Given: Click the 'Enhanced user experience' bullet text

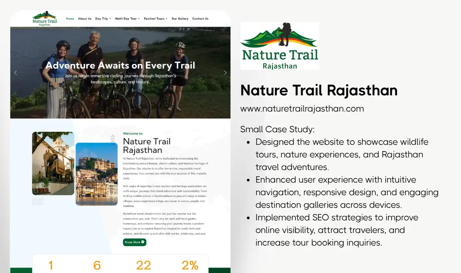Looking at the screenshot, I should pos(347,192).
